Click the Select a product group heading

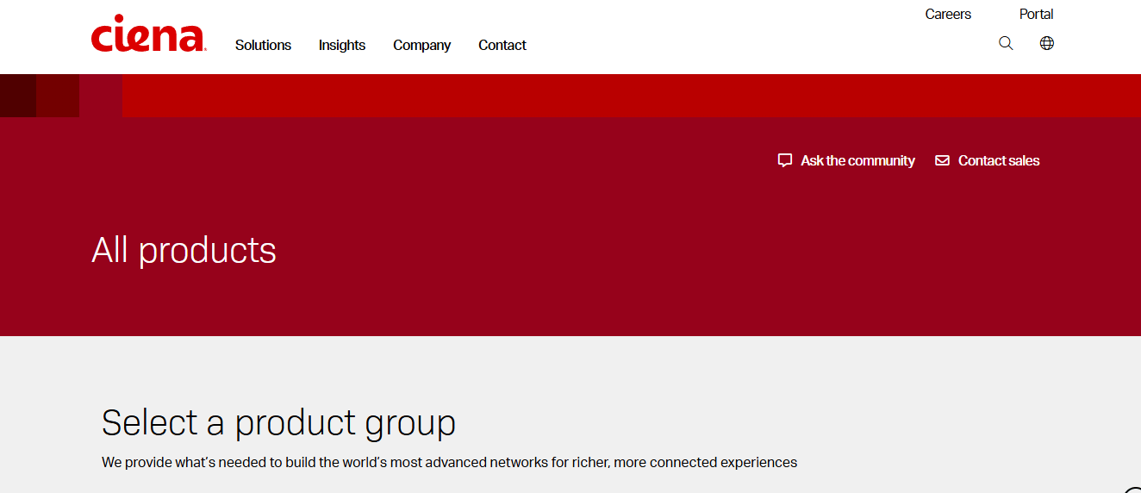click(278, 422)
